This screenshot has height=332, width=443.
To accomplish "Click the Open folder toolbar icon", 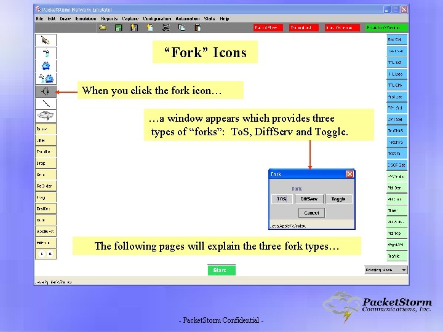I will (103, 28).
